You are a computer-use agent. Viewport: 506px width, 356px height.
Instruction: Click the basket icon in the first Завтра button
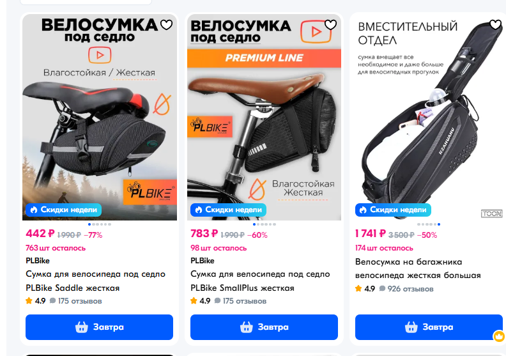click(82, 327)
